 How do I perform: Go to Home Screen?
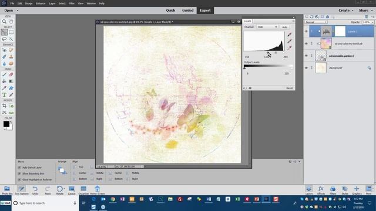98,190
